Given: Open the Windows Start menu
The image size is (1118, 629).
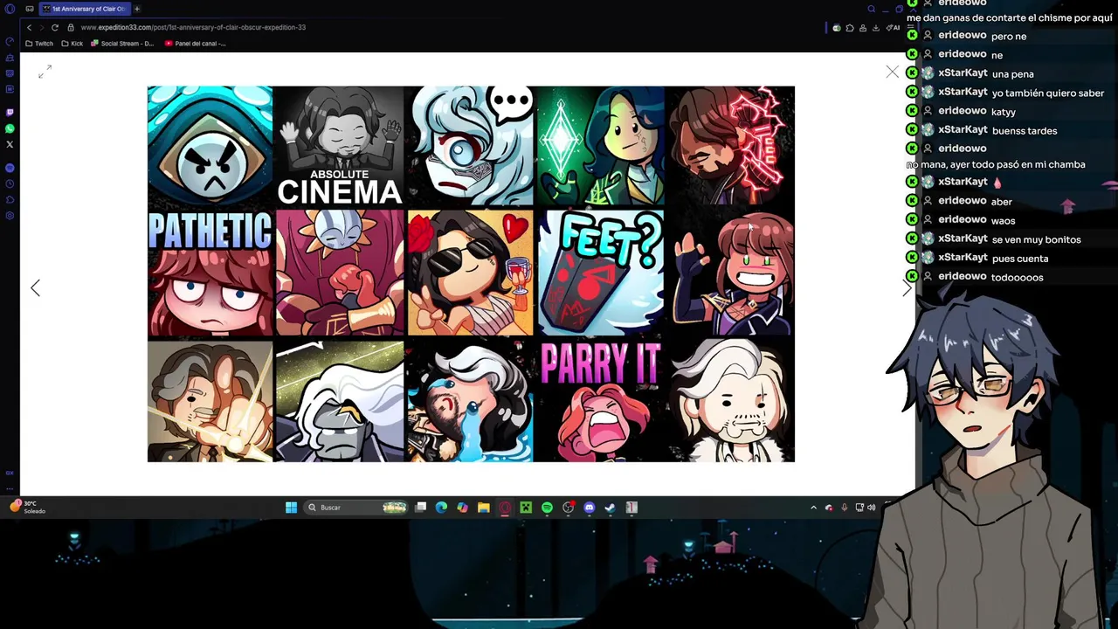Looking at the screenshot, I should click(x=291, y=508).
